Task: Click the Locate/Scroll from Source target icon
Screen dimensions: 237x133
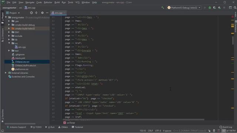Action: pyautogui.click(x=31, y=13)
